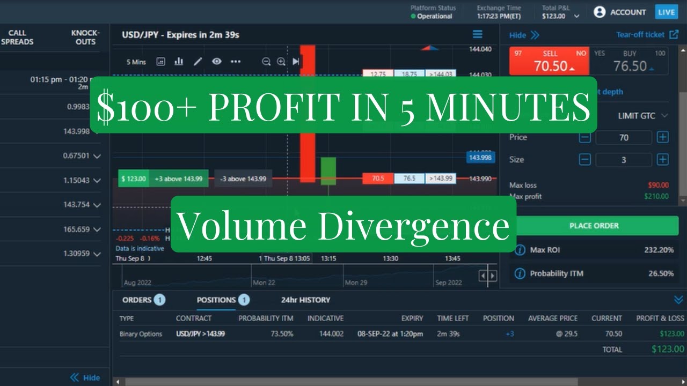Open the three-dot more options on chart toolbar
The width and height of the screenshot is (687, 386).
click(236, 62)
